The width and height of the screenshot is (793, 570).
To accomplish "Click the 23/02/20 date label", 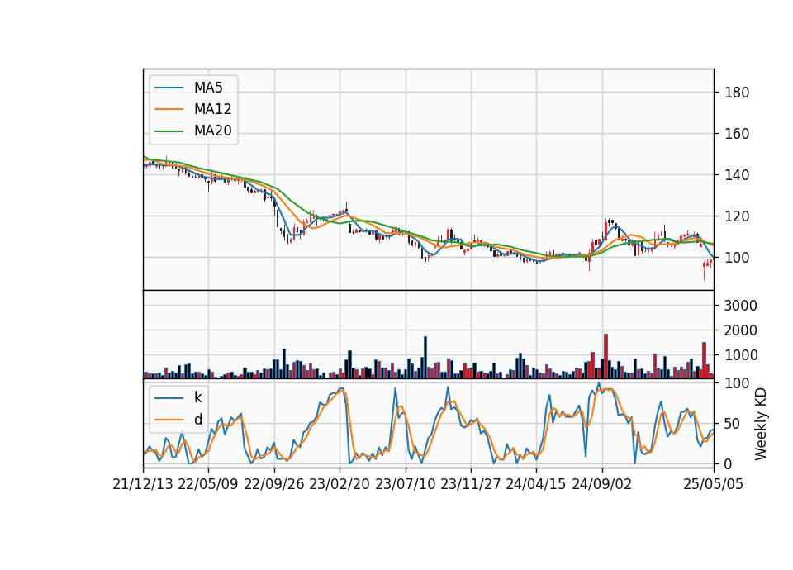I will tap(340, 484).
